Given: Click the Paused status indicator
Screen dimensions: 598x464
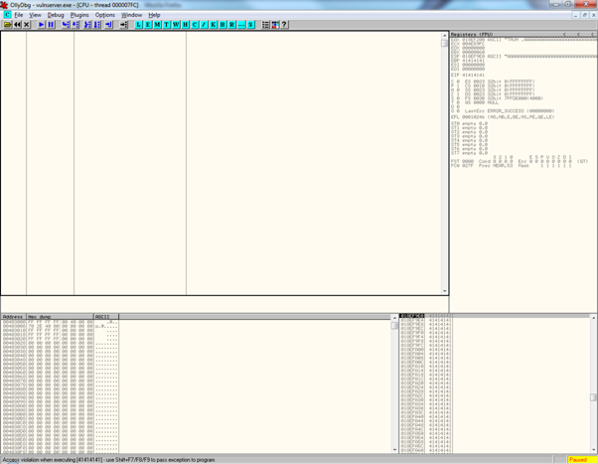Looking at the screenshot, I should 578,460.
